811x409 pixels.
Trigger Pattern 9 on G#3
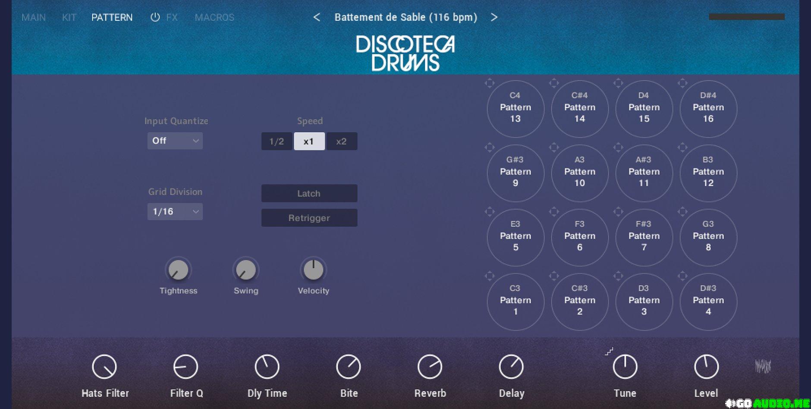(516, 173)
